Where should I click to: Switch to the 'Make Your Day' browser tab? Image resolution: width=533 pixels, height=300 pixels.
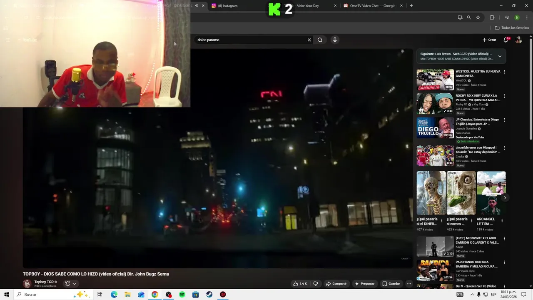coord(307,6)
